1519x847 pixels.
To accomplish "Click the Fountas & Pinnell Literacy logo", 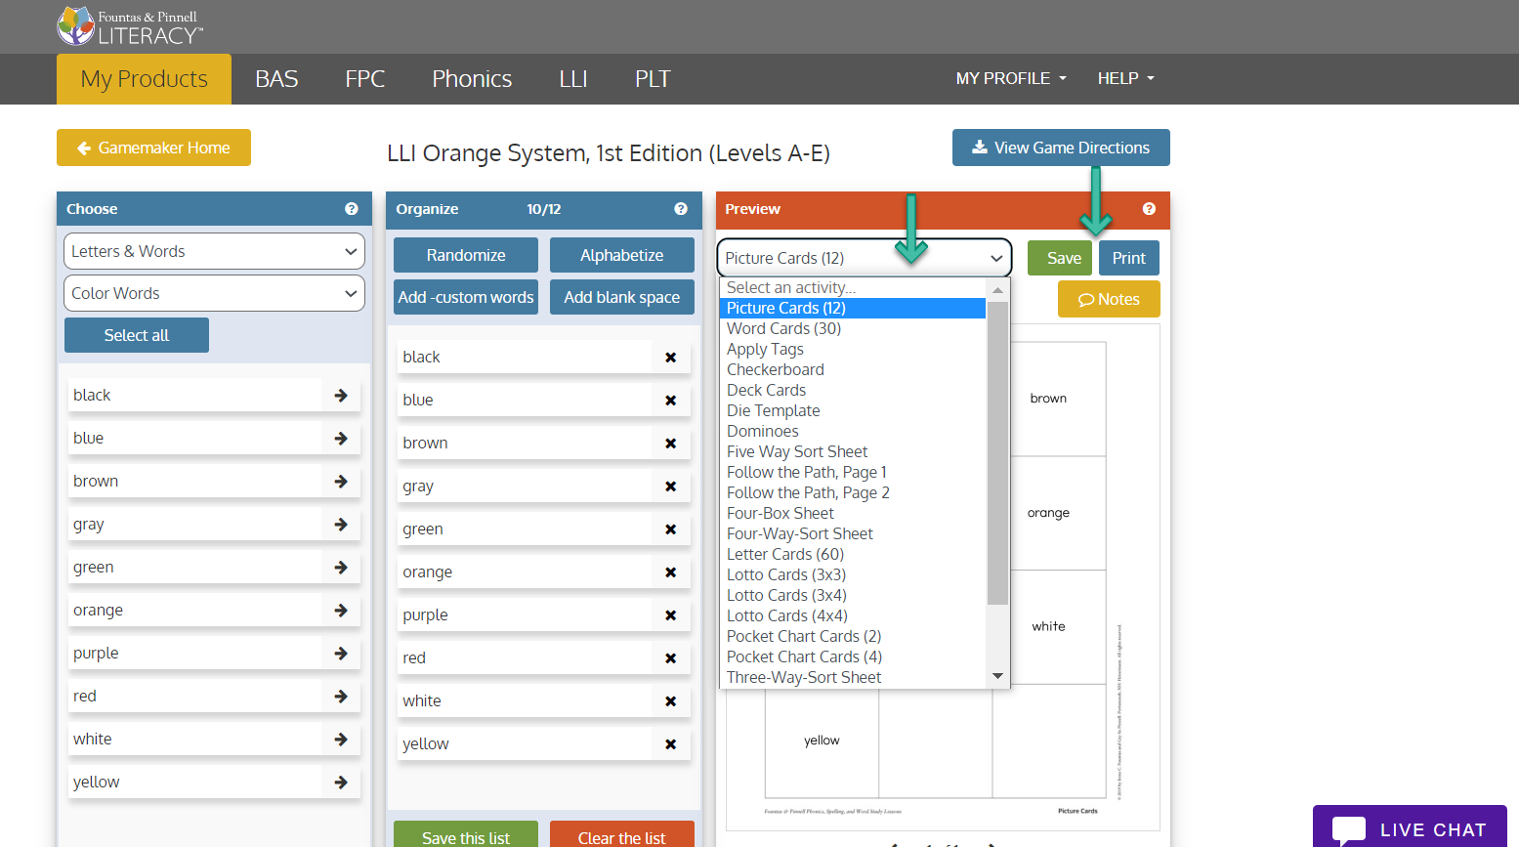I will coord(131,25).
